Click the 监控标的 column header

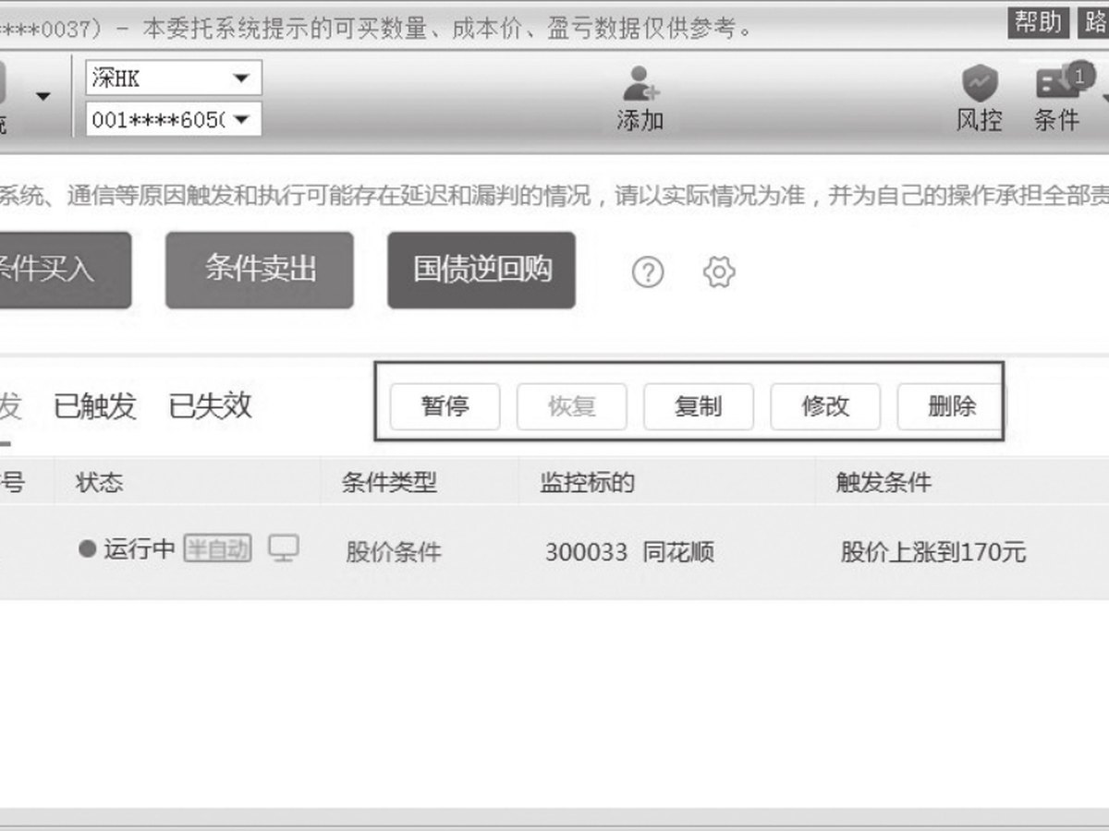click(587, 482)
